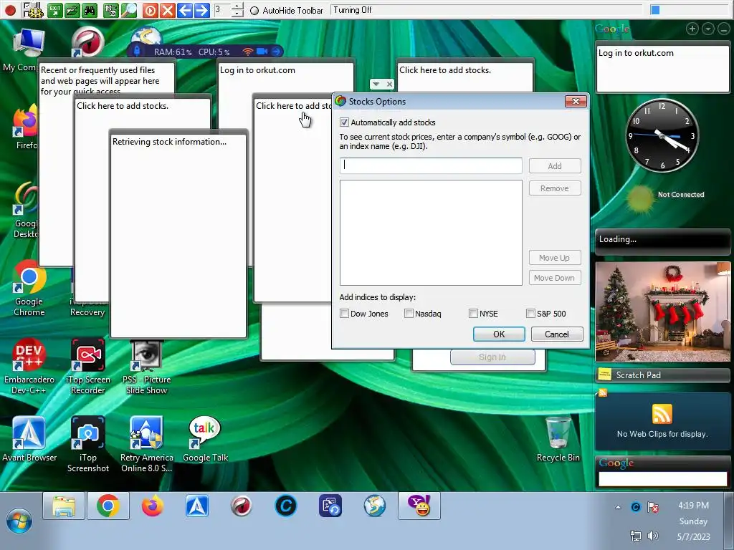Click the number field showing 3

coord(222,10)
